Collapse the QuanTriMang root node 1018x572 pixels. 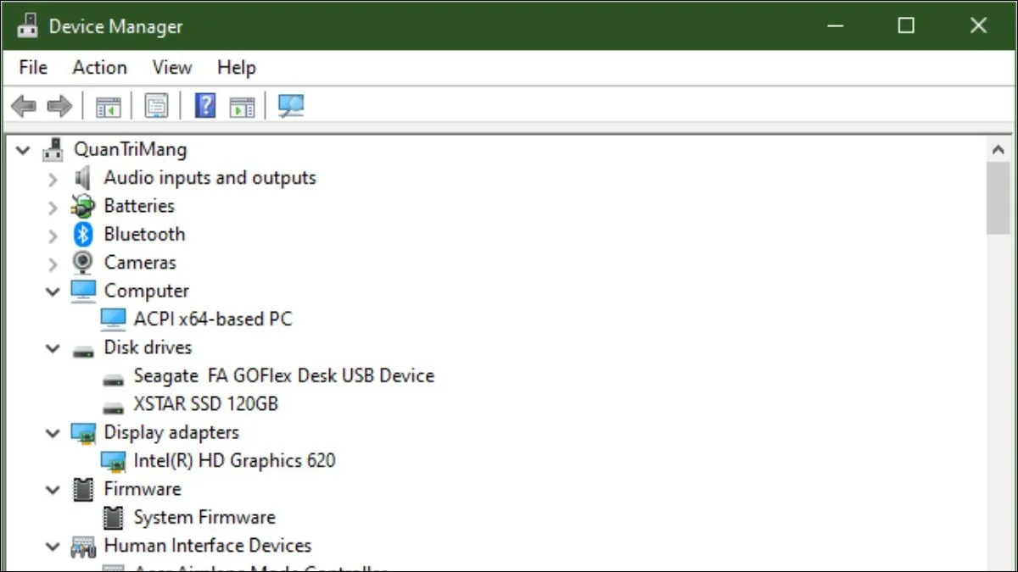coord(23,150)
